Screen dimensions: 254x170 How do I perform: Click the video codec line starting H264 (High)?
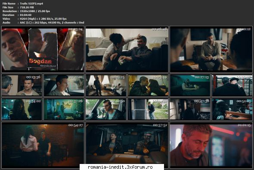(x=43, y=19)
